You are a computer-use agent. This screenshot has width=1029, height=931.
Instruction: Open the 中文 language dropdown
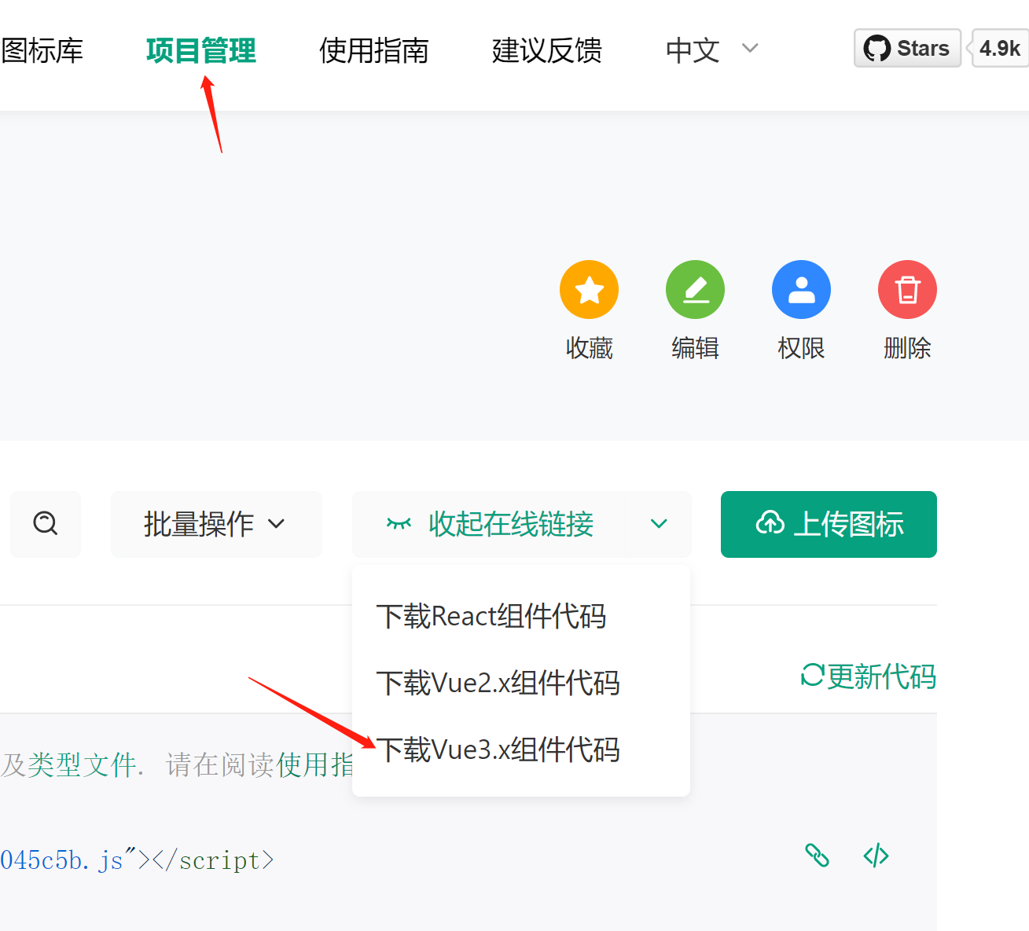[711, 50]
